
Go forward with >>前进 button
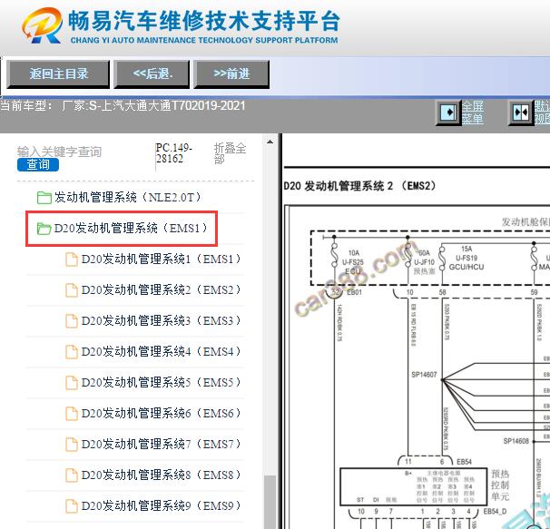[x=231, y=74]
